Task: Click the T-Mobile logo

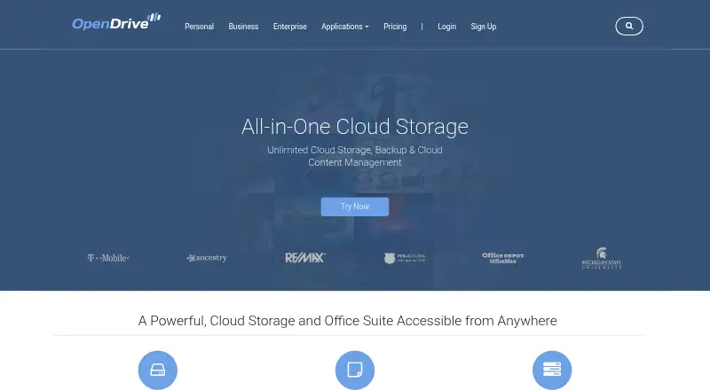Action: 108,258
